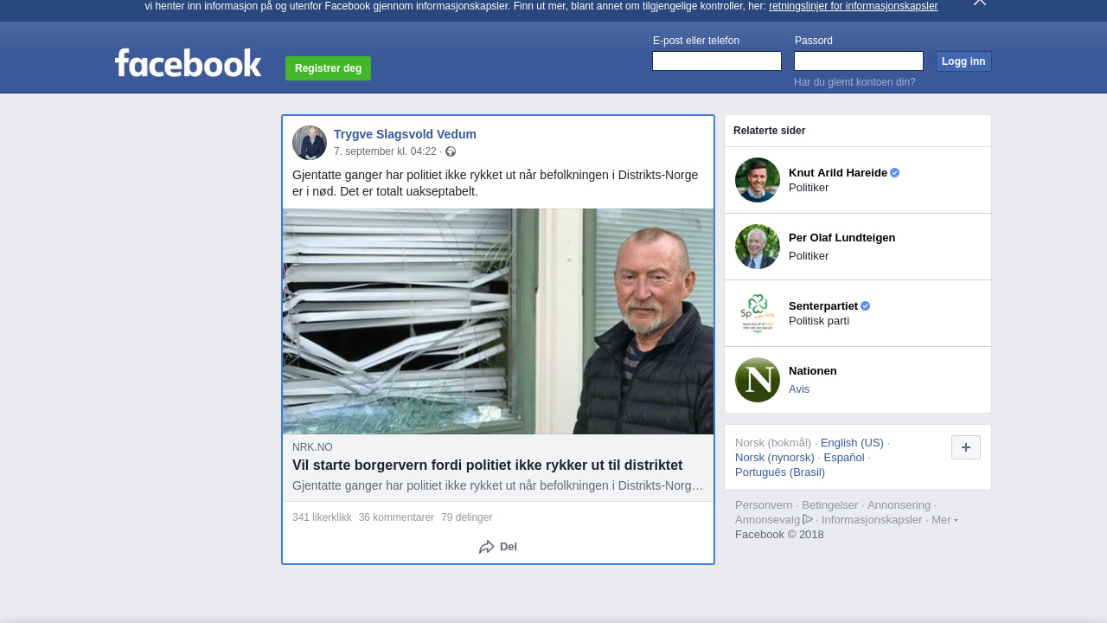Viewport: 1107px width, 623px height.
Task: Open the 36 kommentarer link
Action: click(x=396, y=517)
